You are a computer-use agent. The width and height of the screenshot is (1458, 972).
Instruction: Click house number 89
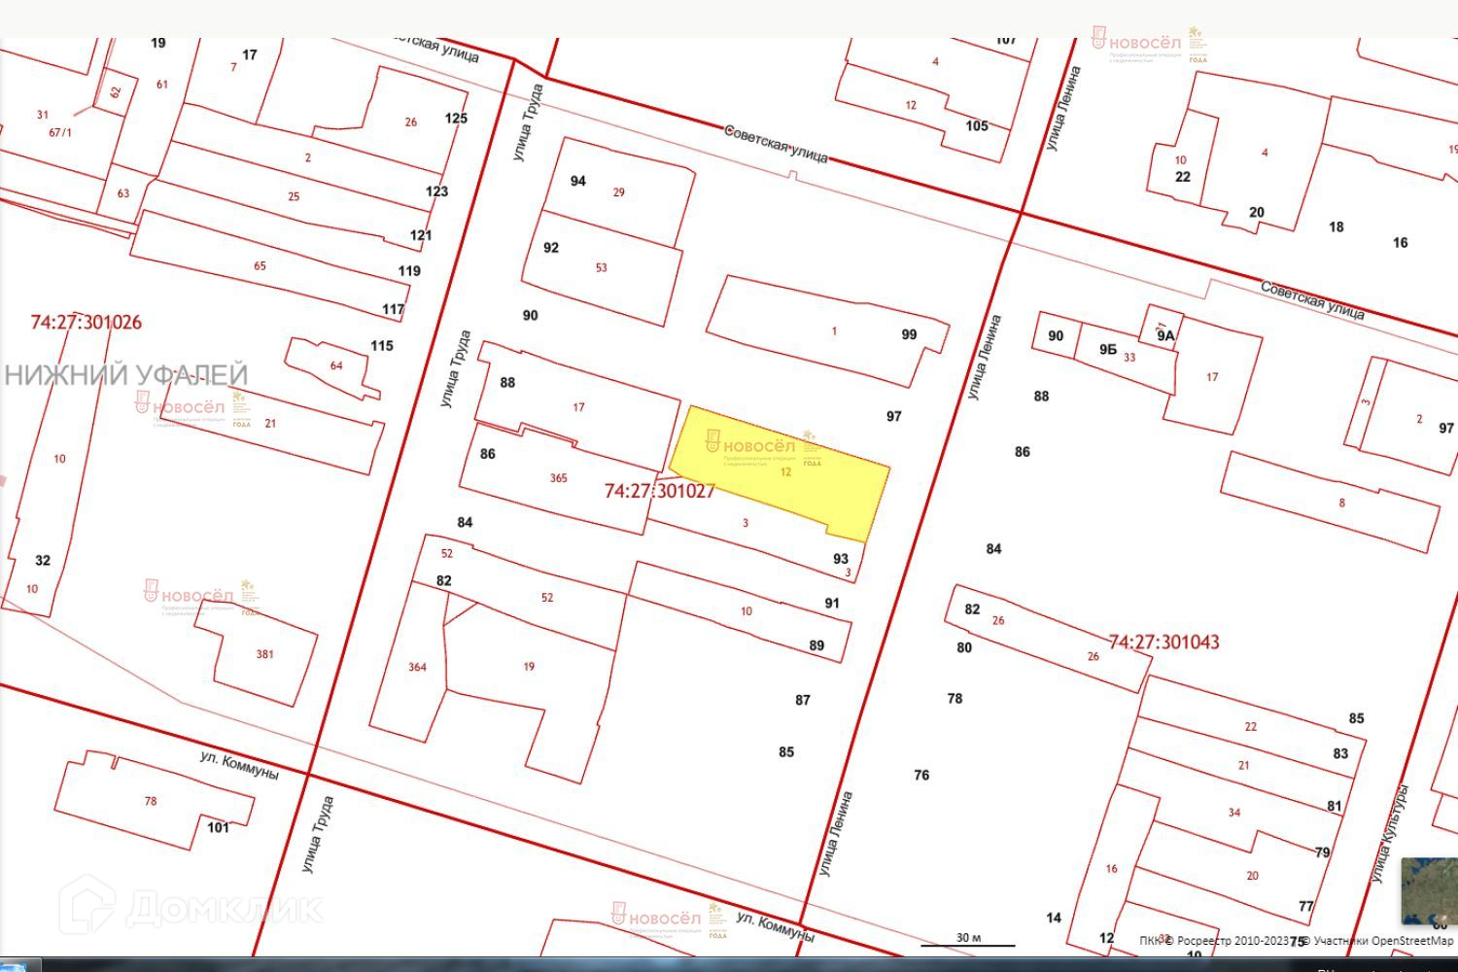[816, 645]
